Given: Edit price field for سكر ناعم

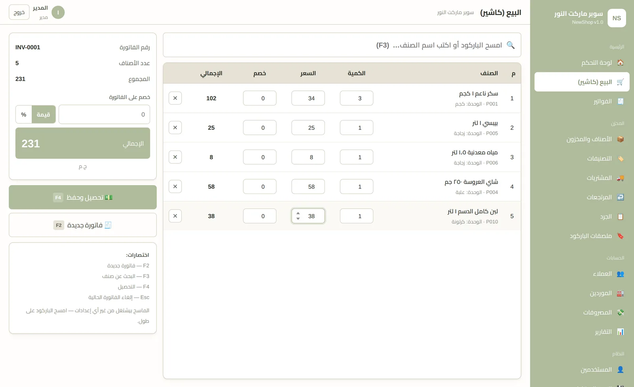Looking at the screenshot, I should click(x=308, y=98).
